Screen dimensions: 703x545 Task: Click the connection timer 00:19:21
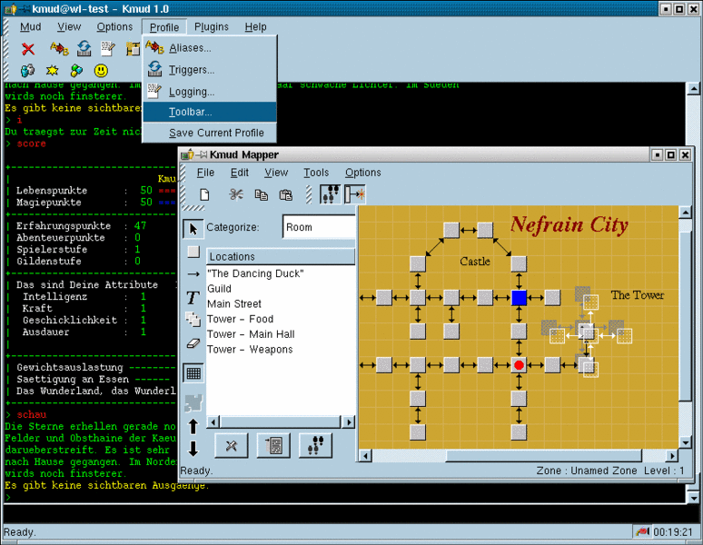pyautogui.click(x=672, y=532)
